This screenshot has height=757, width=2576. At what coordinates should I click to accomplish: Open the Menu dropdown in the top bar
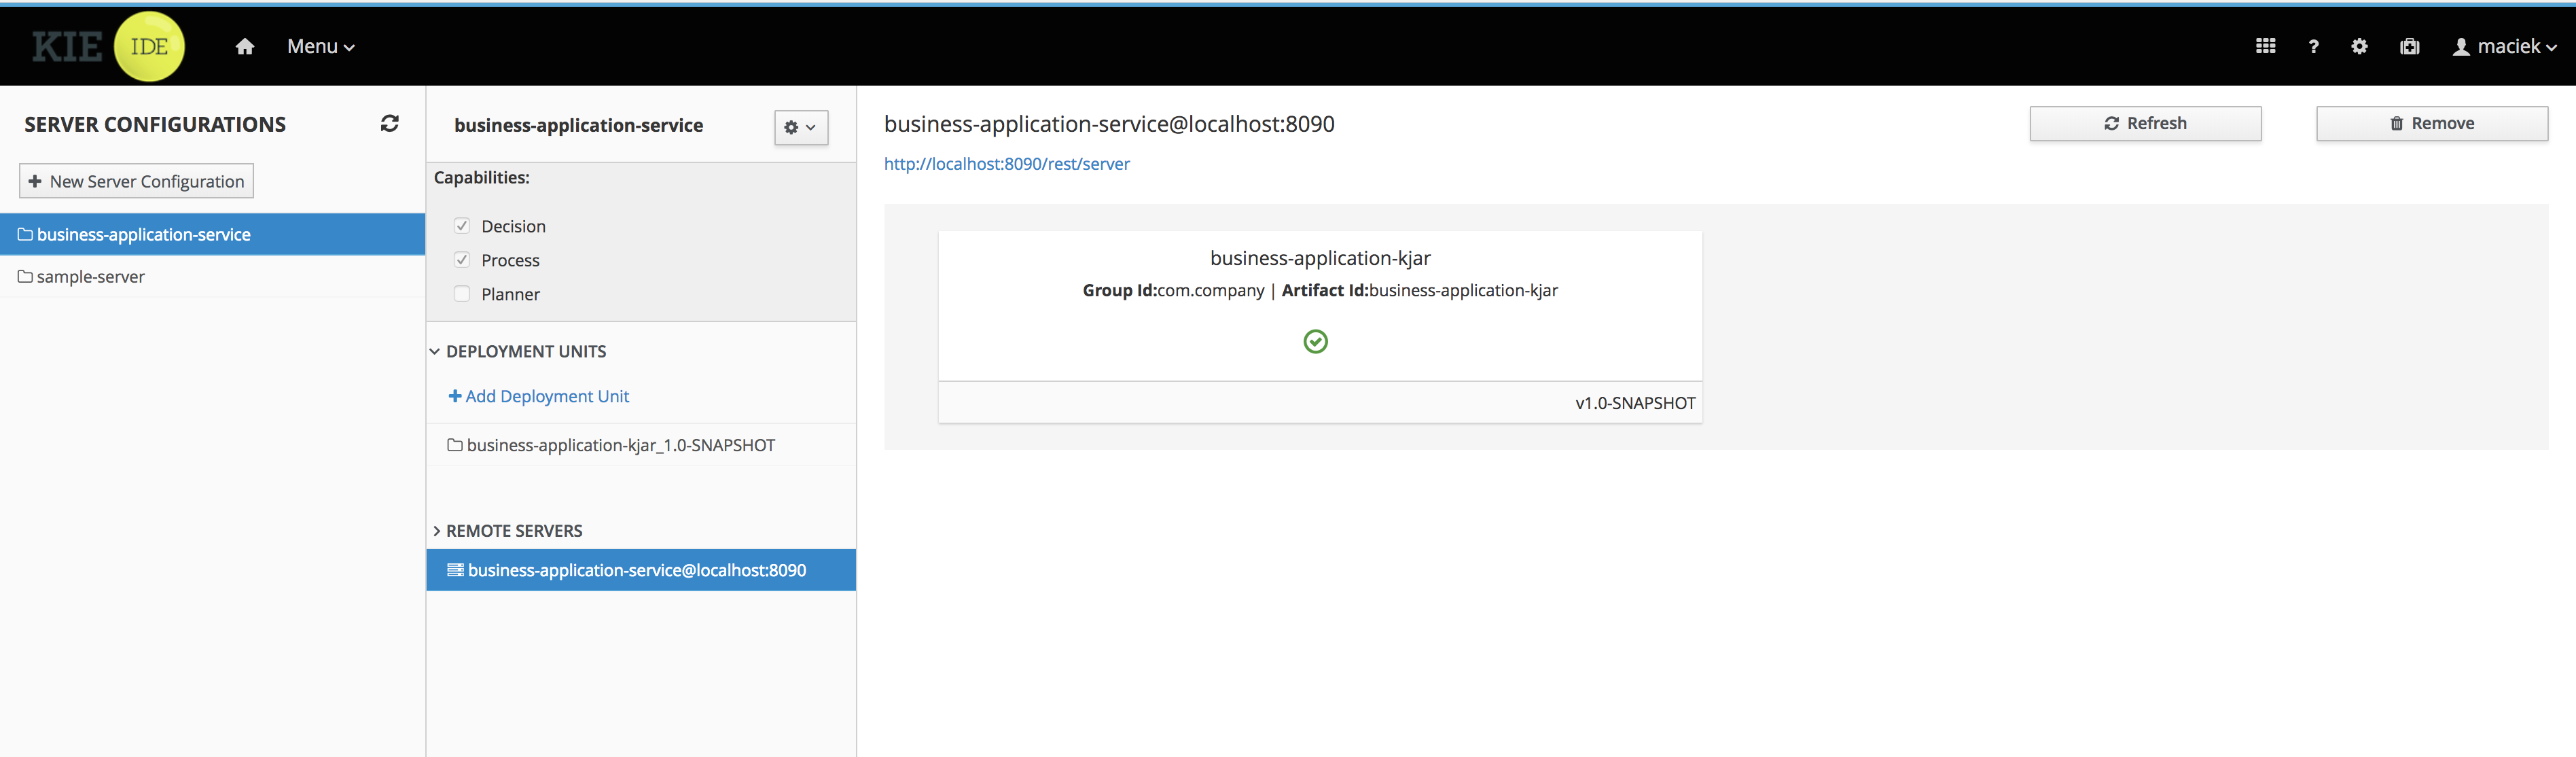click(x=320, y=47)
